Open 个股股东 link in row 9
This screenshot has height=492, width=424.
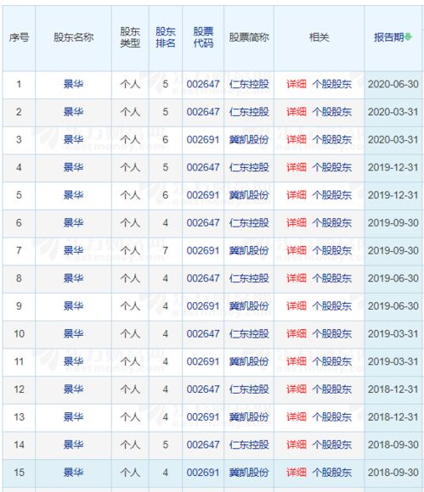point(332,306)
